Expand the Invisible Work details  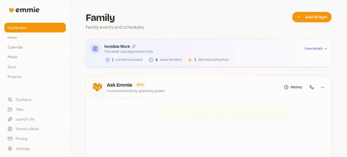coord(315,49)
